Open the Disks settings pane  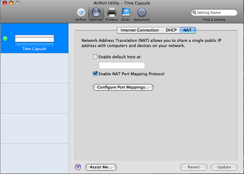pos(126,15)
